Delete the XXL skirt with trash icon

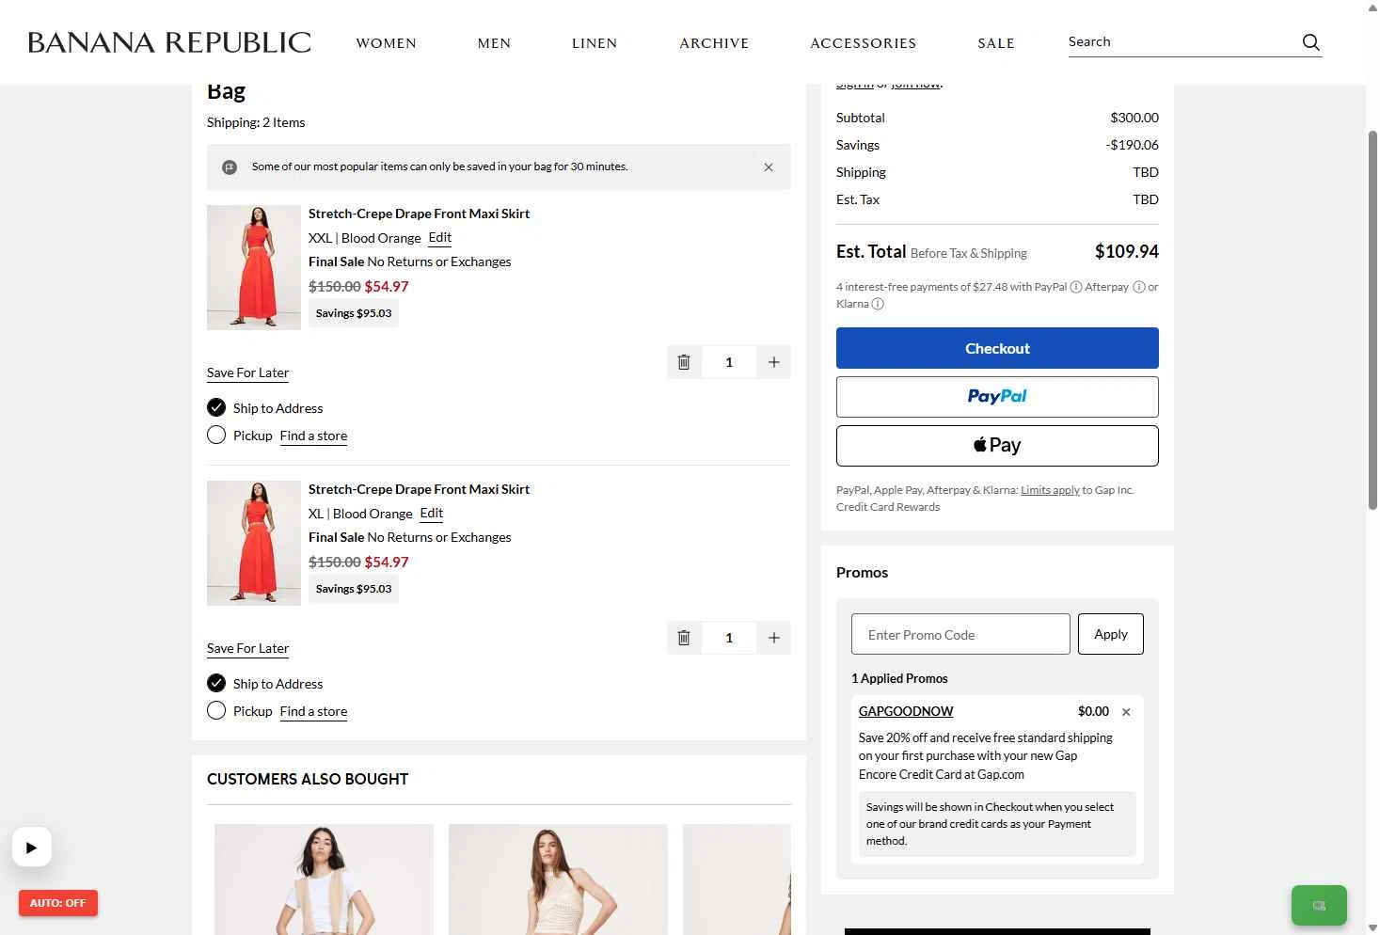pos(684,362)
